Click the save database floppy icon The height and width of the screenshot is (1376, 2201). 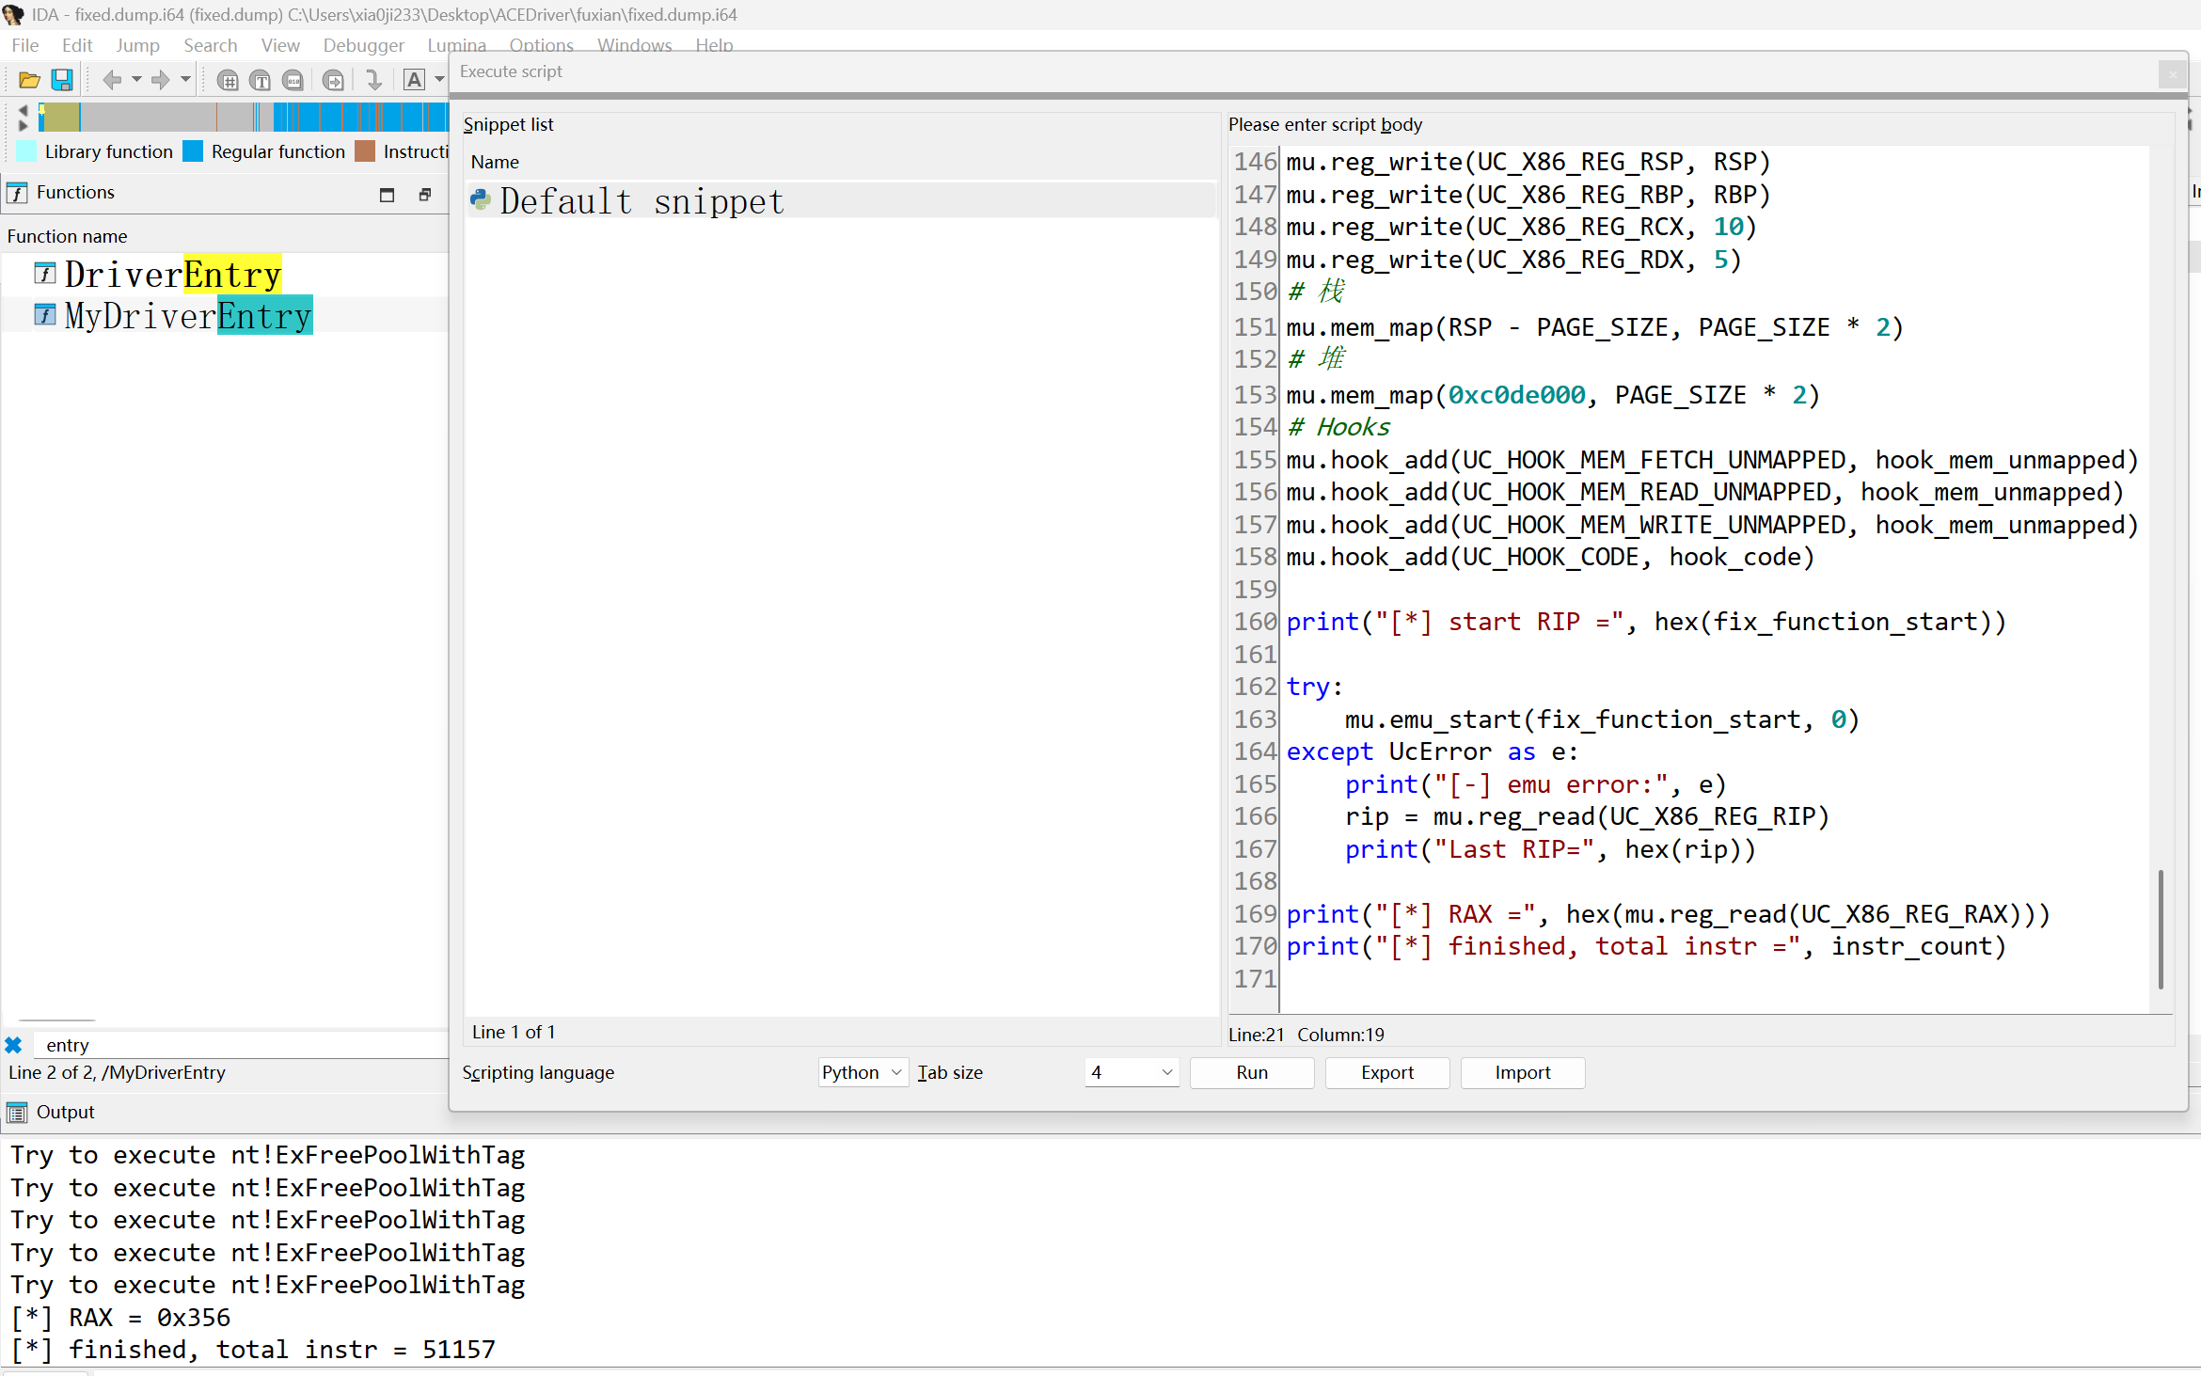[x=62, y=80]
